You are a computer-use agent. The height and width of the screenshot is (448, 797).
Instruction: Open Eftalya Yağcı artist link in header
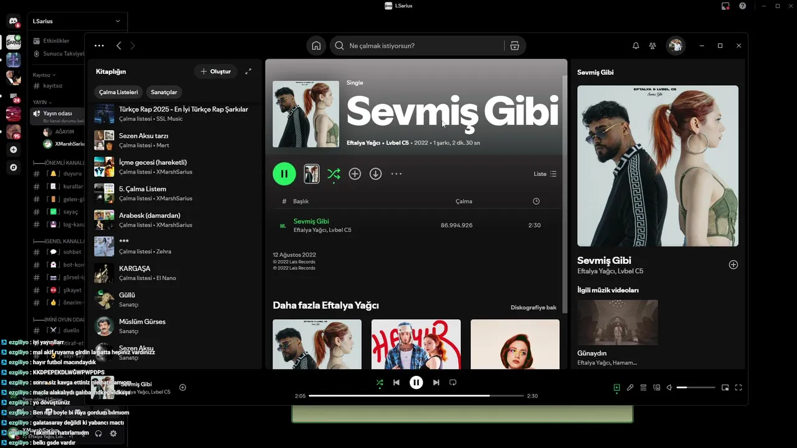[363, 143]
